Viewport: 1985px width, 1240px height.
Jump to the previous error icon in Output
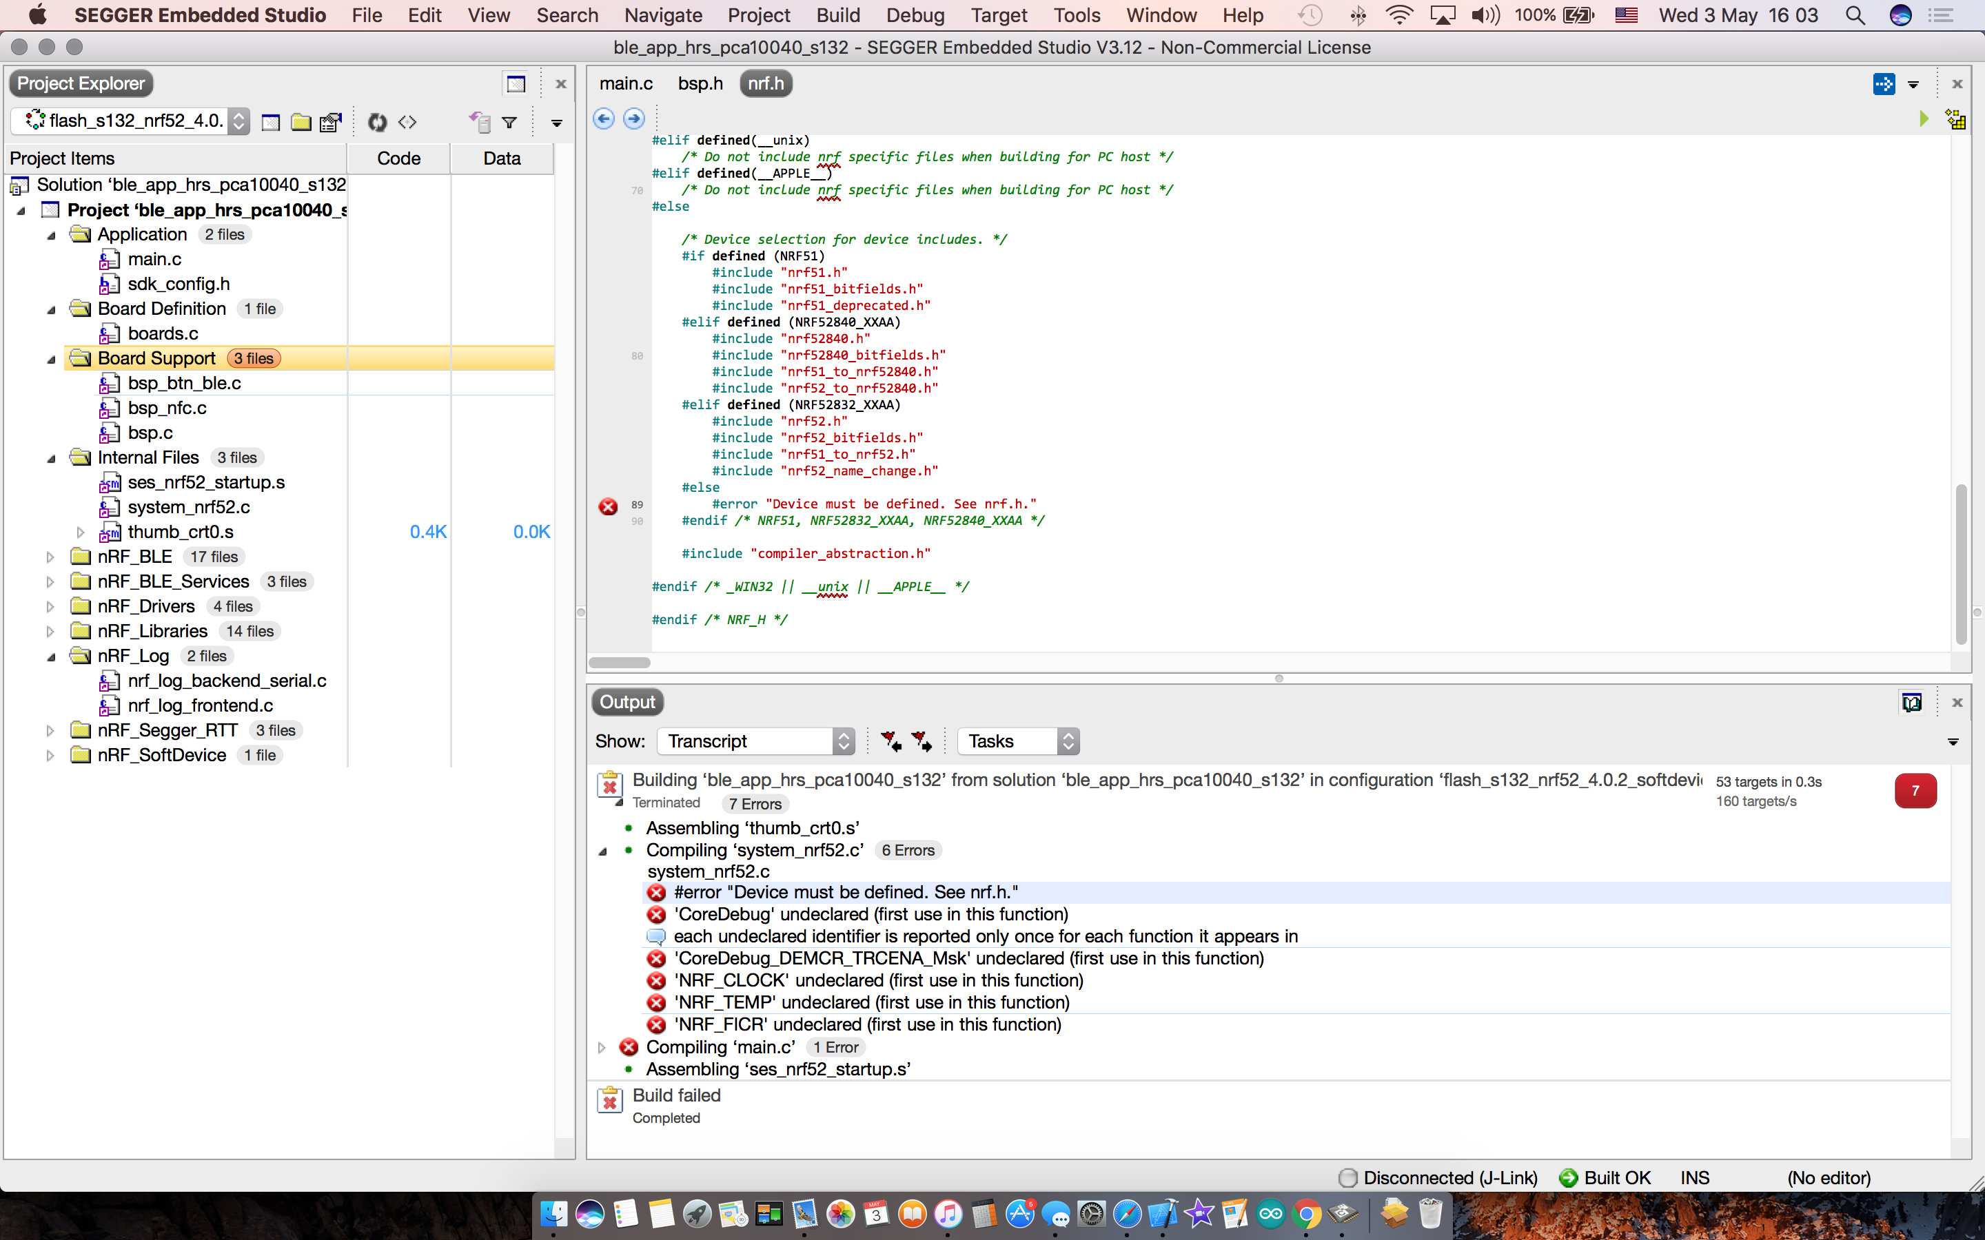click(x=890, y=741)
